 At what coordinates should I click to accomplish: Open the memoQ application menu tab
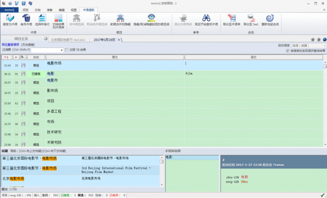click(9, 10)
